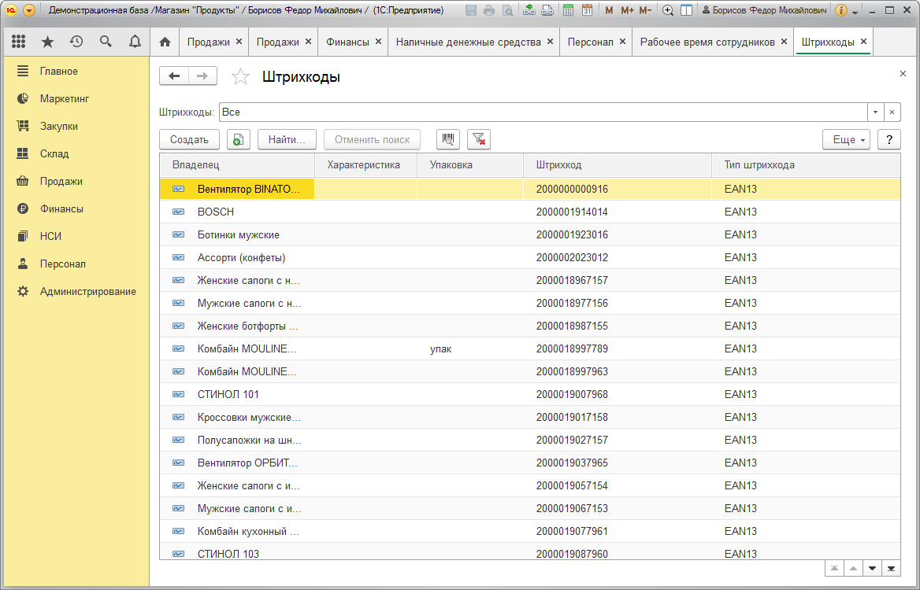Open the Еще menu dropdown
Viewport: 920px width, 590px height.
[847, 139]
